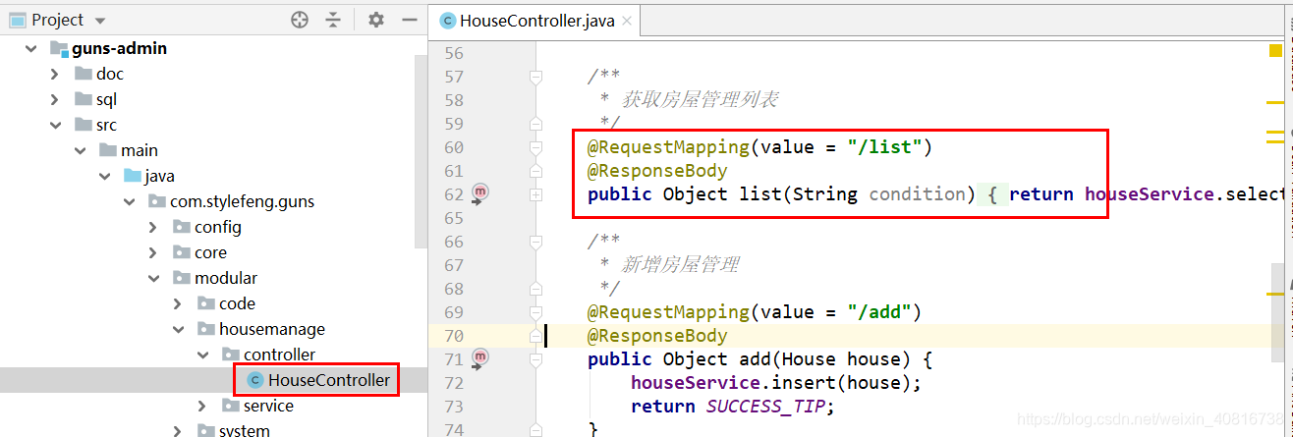Close the HouseController.java tab
Viewport: 1293px width, 437px height.
pyautogui.click(x=626, y=21)
